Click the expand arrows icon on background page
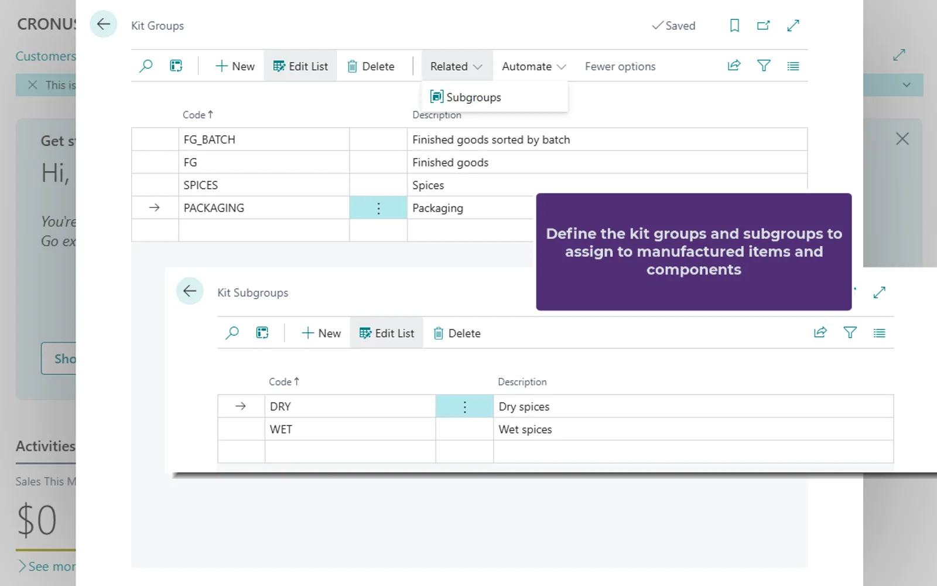The width and height of the screenshot is (937, 586). (x=899, y=54)
